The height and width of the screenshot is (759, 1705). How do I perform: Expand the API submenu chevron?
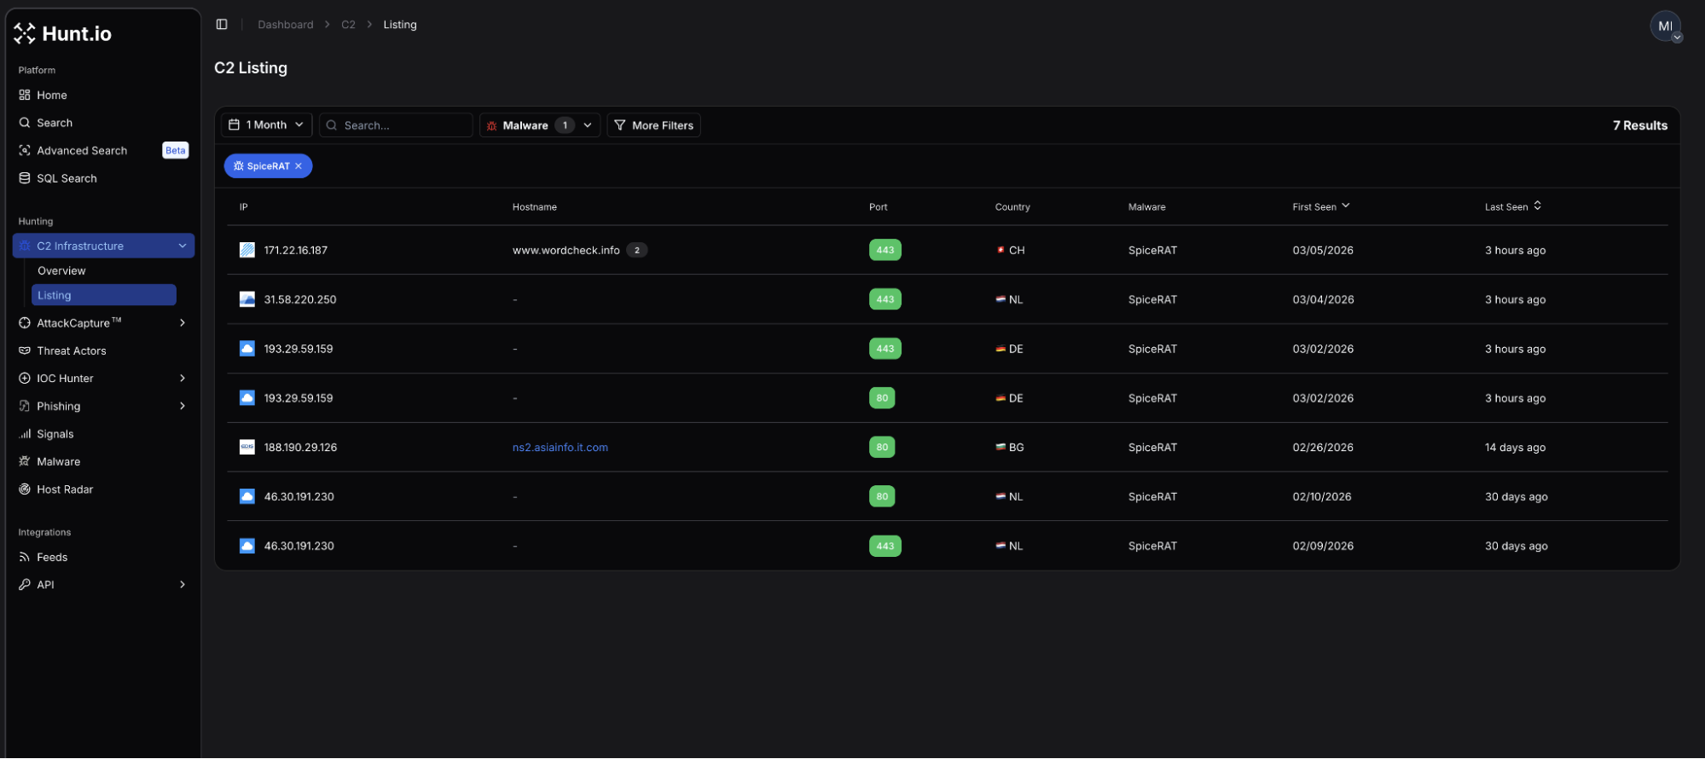click(183, 585)
